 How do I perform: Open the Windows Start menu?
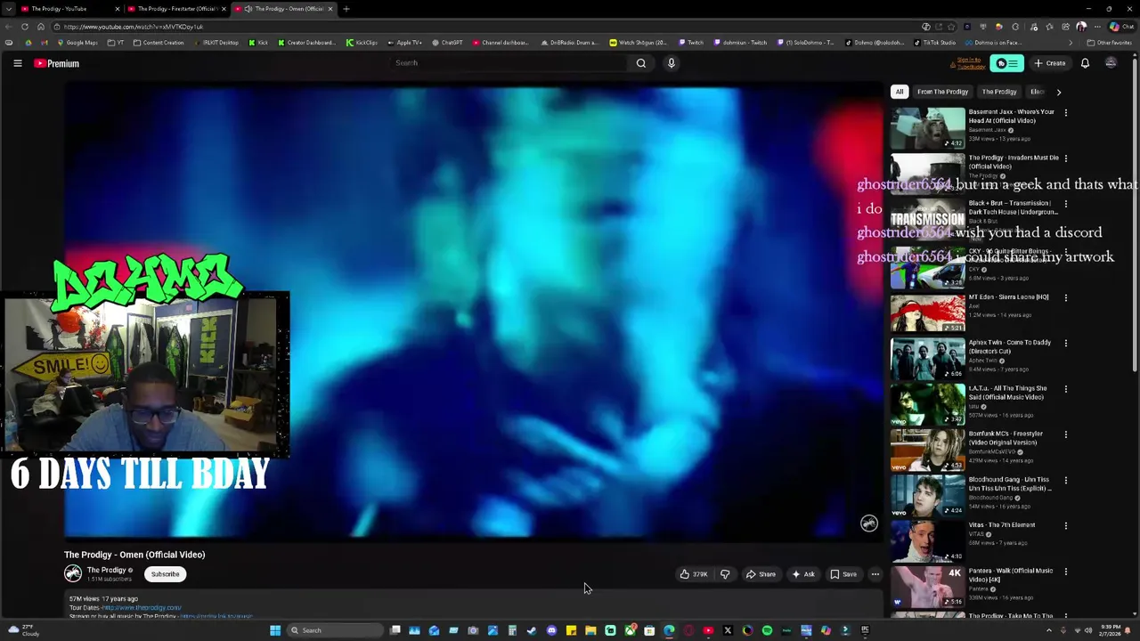[x=275, y=630]
